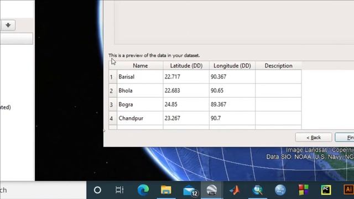Click the Bhola name cell
This screenshot has width=354, height=199.
tap(140, 91)
